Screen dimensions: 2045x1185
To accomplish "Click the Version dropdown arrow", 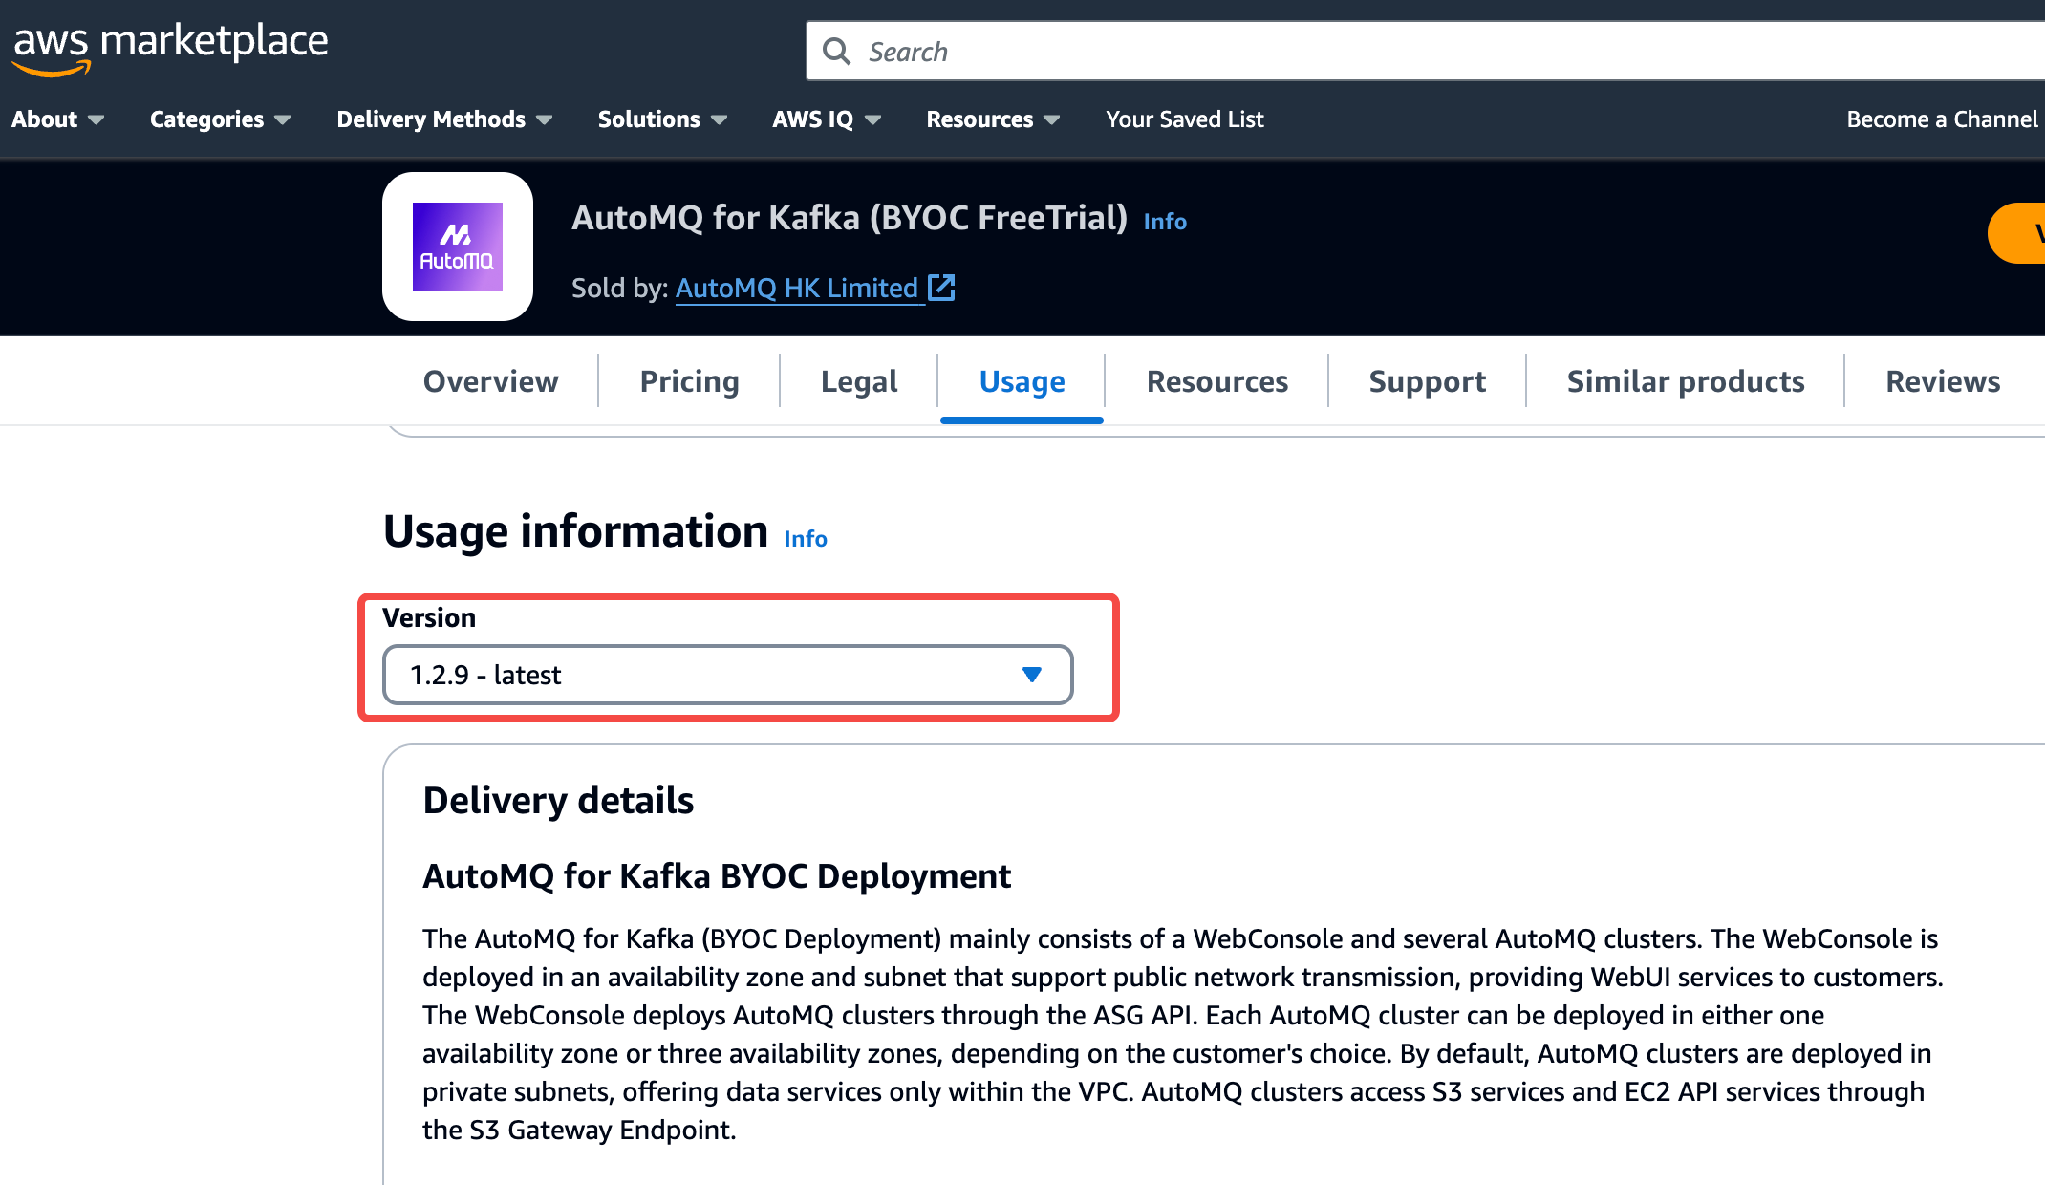I will click(1031, 675).
